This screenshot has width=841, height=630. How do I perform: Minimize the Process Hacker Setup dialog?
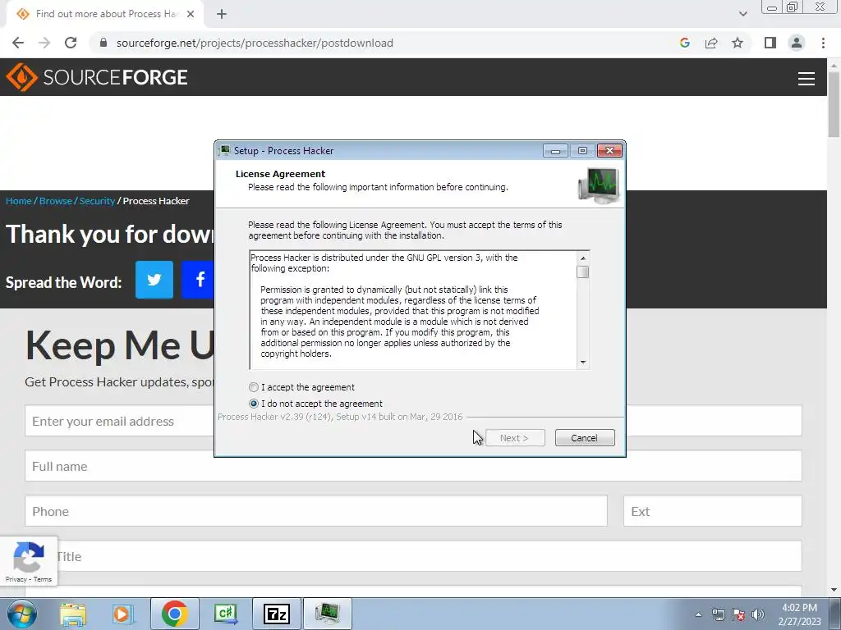pyautogui.click(x=556, y=151)
